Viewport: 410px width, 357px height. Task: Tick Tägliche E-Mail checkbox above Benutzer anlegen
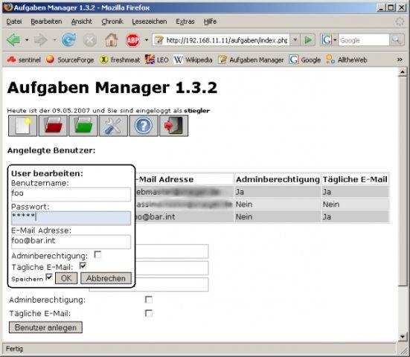click(149, 313)
